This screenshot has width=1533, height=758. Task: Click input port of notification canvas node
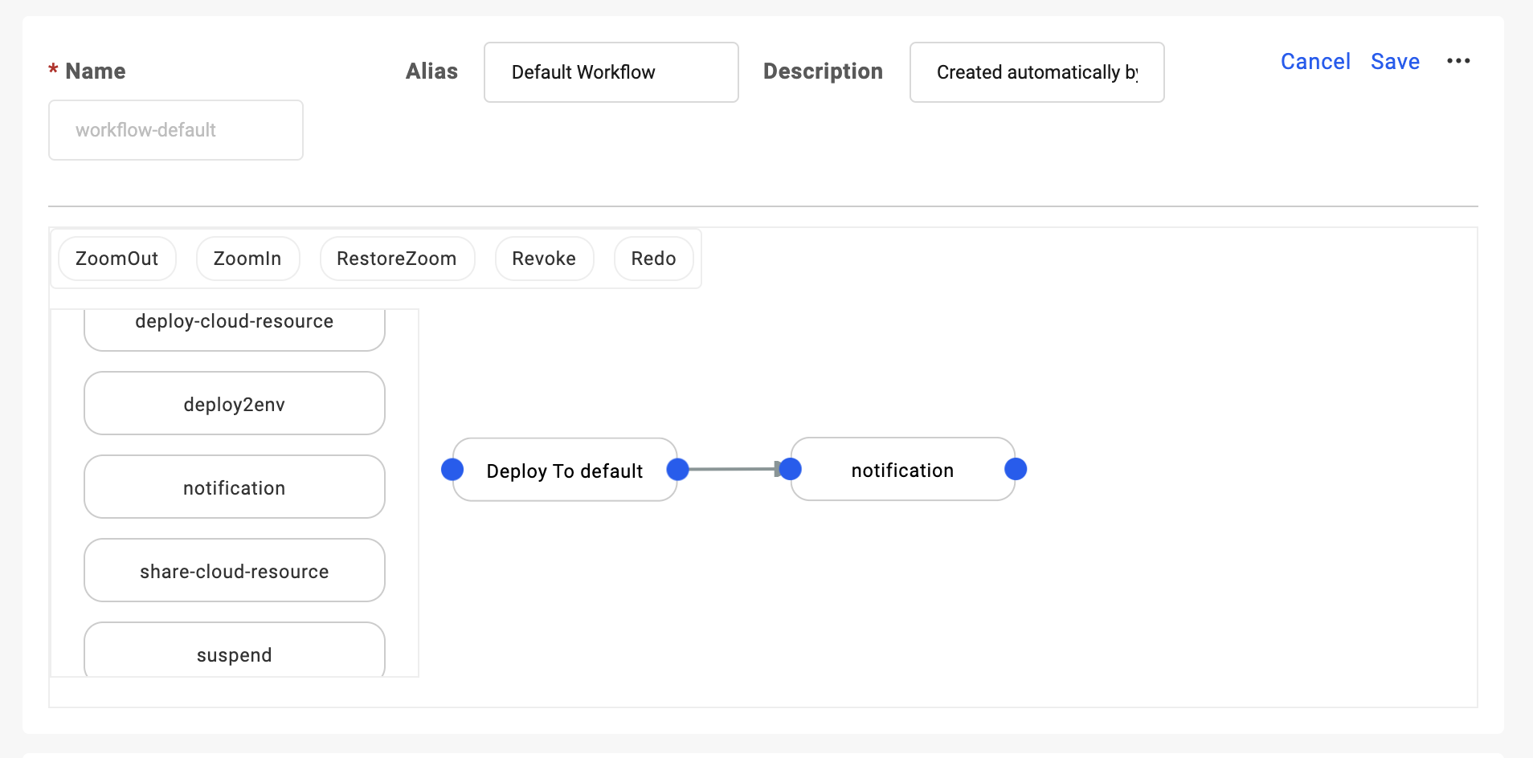pyautogui.click(x=791, y=469)
